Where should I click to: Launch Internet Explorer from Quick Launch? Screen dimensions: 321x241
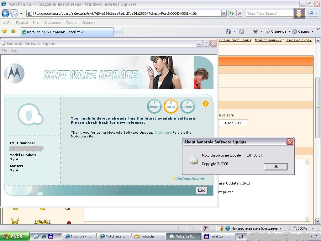44,236
